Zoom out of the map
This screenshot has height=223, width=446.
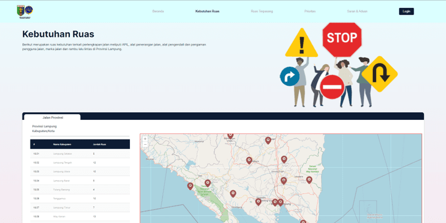pos(145,144)
